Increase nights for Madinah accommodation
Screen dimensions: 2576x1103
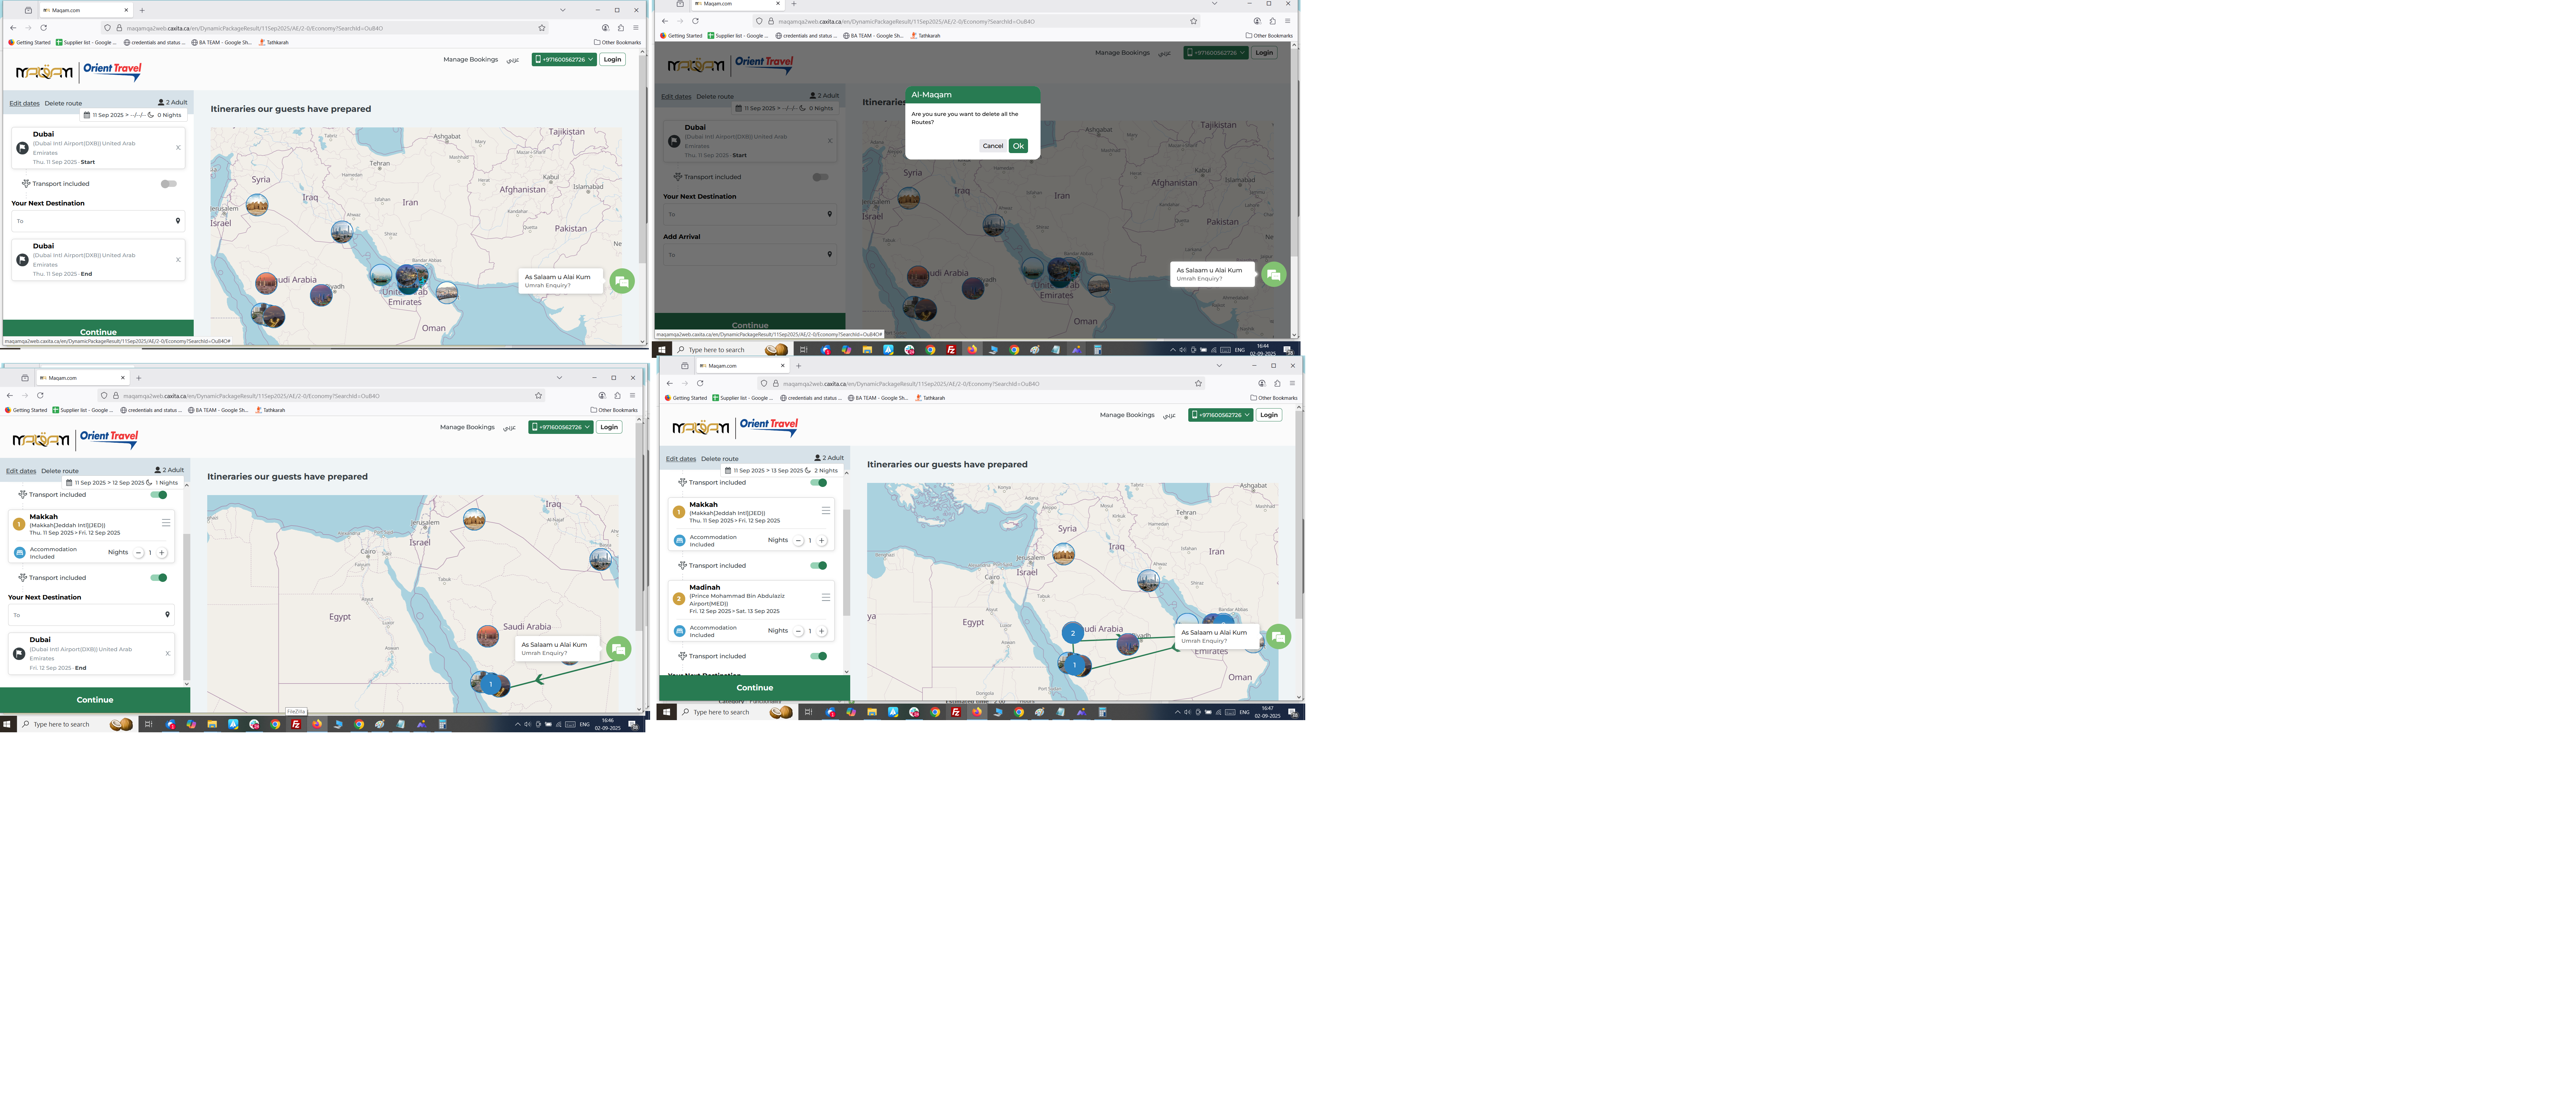[x=822, y=631]
